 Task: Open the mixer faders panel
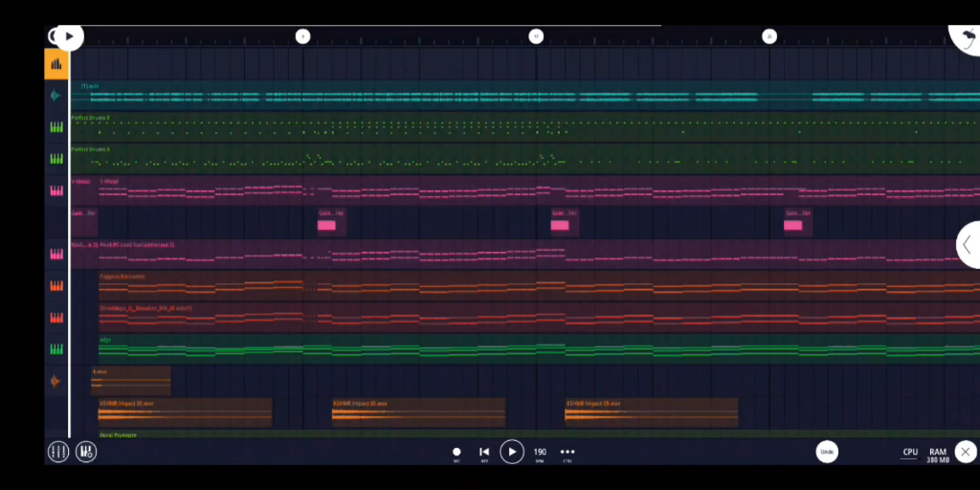[58, 452]
